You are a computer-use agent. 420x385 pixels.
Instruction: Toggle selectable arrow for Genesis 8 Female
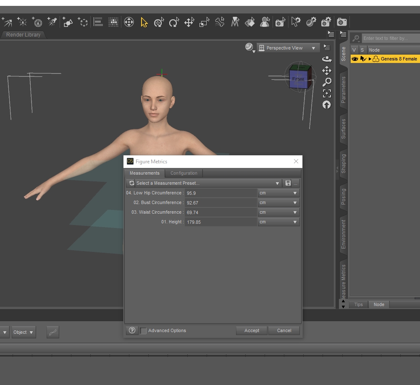point(363,59)
